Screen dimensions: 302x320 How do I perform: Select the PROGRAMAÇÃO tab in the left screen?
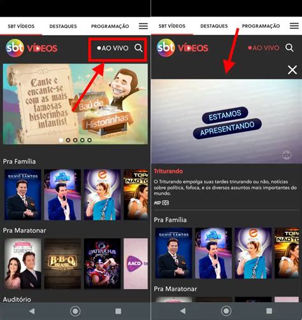tap(110, 26)
